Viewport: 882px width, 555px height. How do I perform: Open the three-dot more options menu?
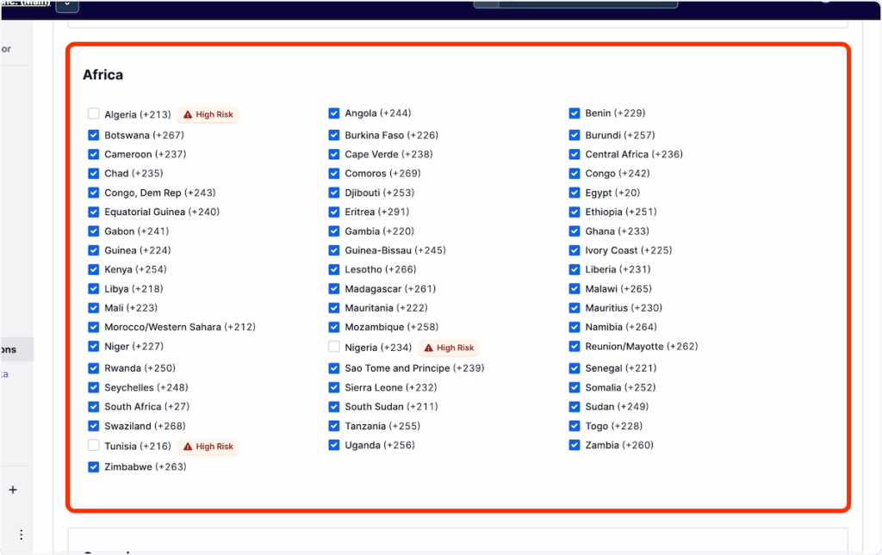[22, 534]
